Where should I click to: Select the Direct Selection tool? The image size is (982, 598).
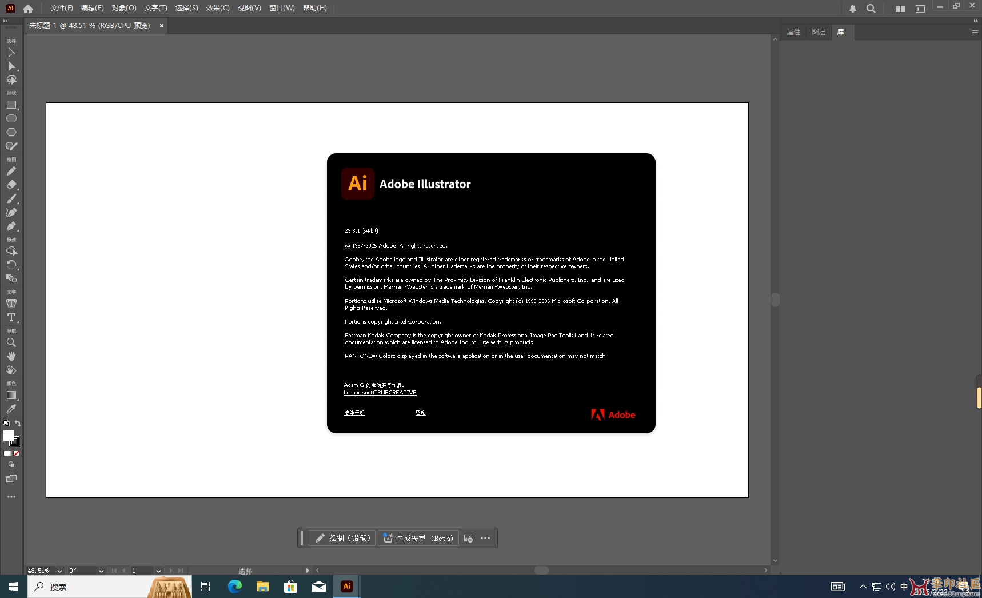11,66
